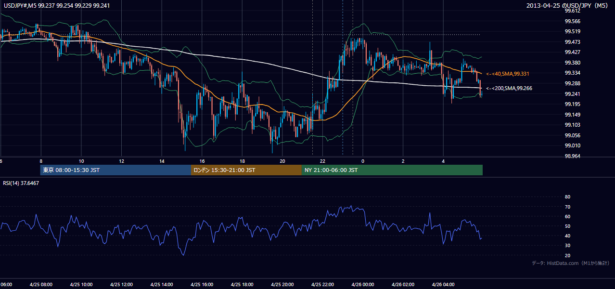The width and height of the screenshot is (615, 289).
Task: Click price axis value 99.566
Action: point(572,21)
